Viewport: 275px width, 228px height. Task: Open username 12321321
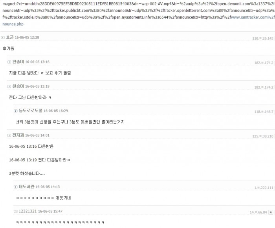[27, 211]
